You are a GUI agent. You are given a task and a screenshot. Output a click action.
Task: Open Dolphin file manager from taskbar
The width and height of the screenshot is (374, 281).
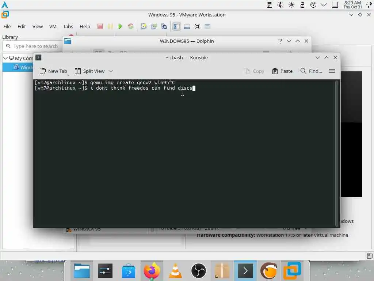(x=81, y=271)
